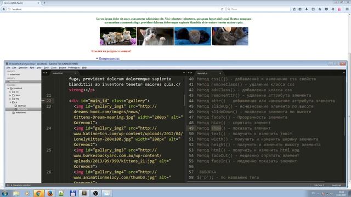Click the localhost address bar
The width and height of the screenshot is (351, 197).
114,9
